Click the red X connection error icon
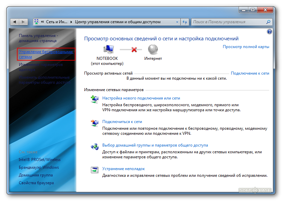Viewport: 282px width, 201px height. pyautogui.click(x=134, y=49)
